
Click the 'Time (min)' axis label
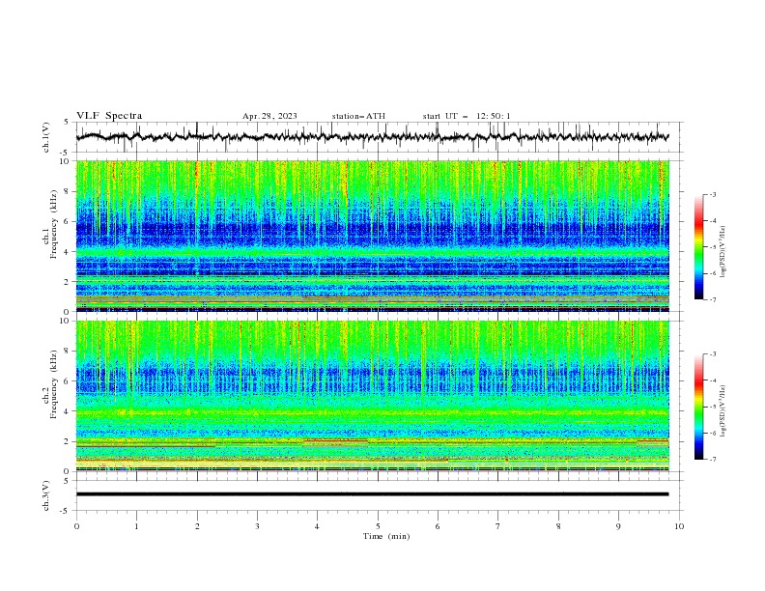coord(386,536)
